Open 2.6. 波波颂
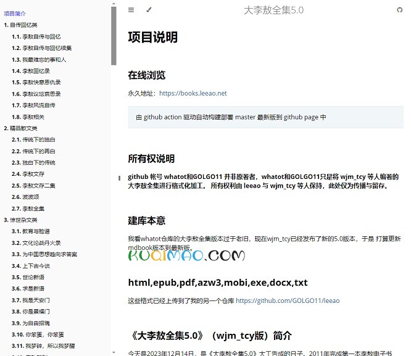 [x=25, y=197]
